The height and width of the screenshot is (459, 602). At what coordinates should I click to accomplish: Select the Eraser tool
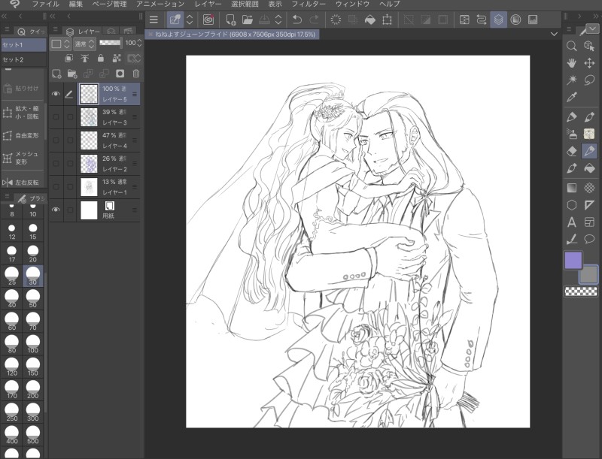[x=571, y=152]
